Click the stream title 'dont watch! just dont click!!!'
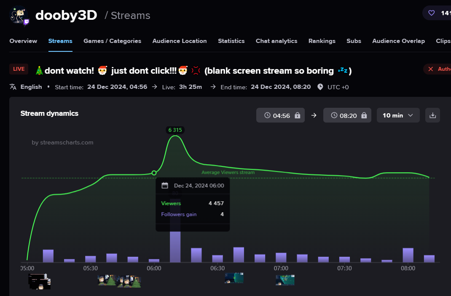This screenshot has width=451, height=296. click(193, 71)
